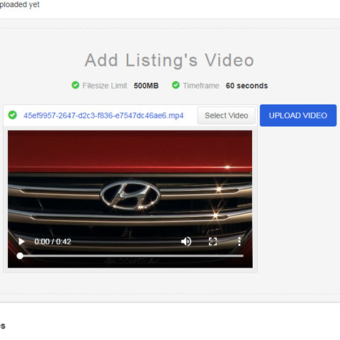Mute the video with the speaker icon
340x340 pixels.
186,242
